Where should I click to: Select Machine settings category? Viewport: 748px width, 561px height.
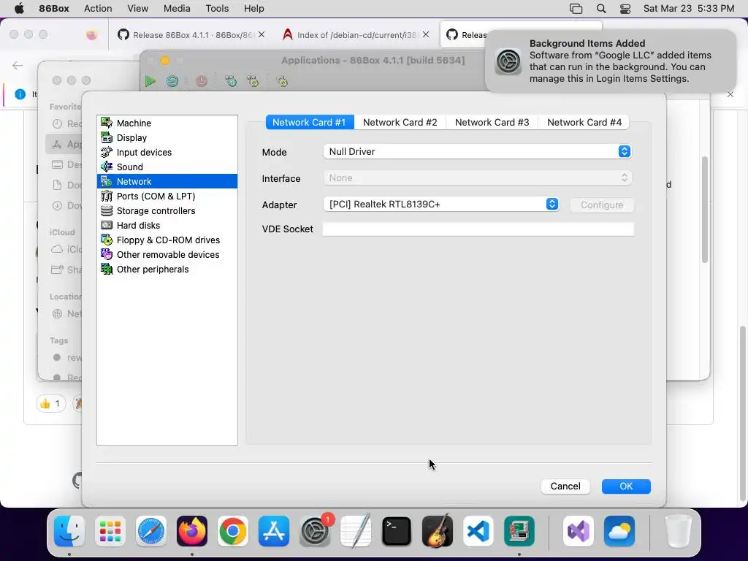point(167,123)
